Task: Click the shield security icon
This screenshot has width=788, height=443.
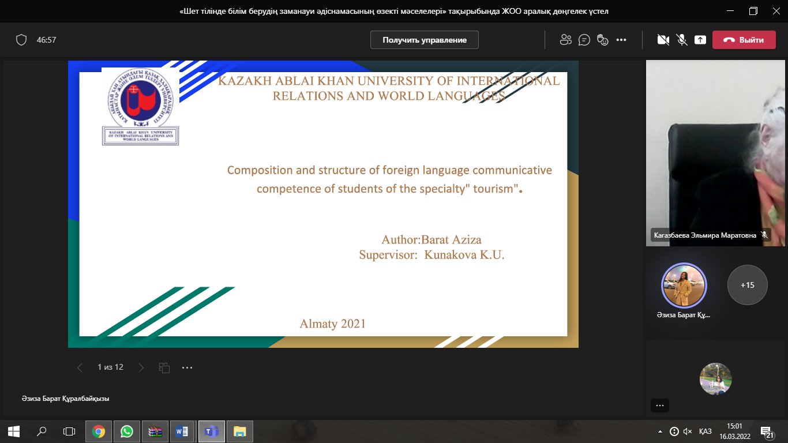Action: point(21,40)
